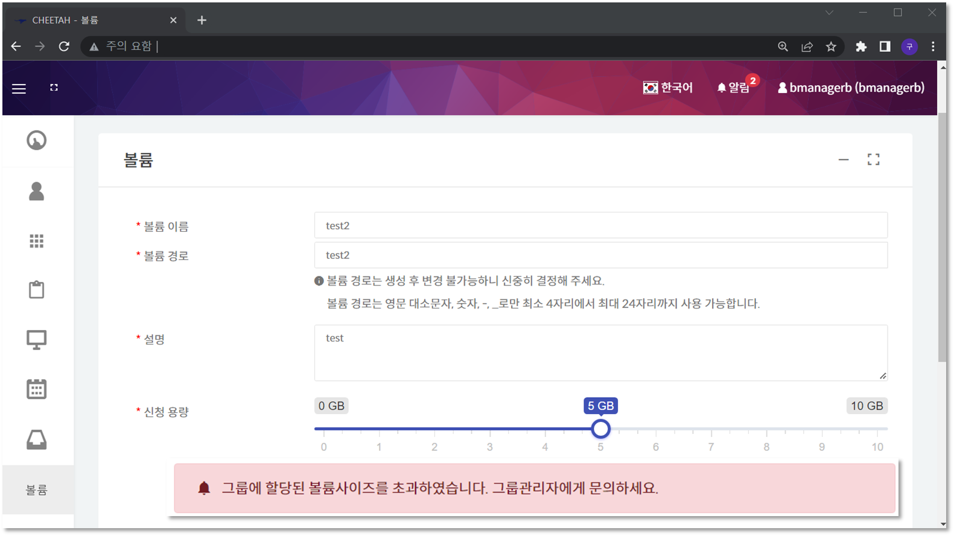The height and width of the screenshot is (536, 954).
Task: Open the dashboard gauge sidebar icon
Action: [x=37, y=140]
